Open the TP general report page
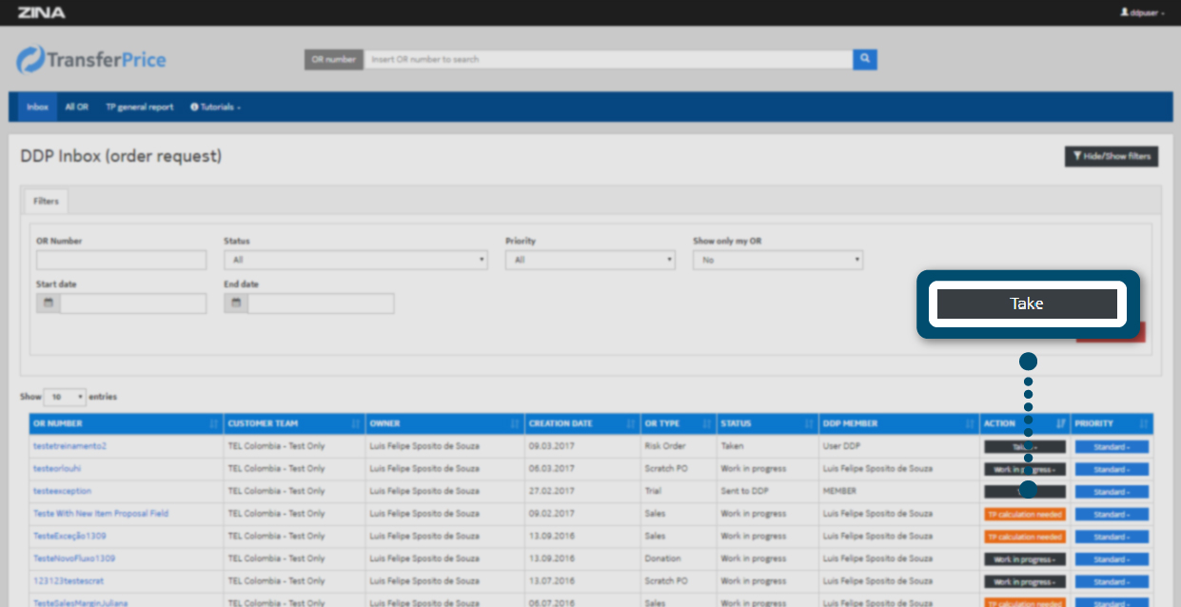Screen dimensions: 1181x607 click(139, 107)
